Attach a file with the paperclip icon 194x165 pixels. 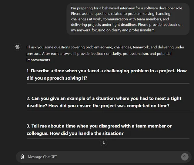click(x=22, y=157)
